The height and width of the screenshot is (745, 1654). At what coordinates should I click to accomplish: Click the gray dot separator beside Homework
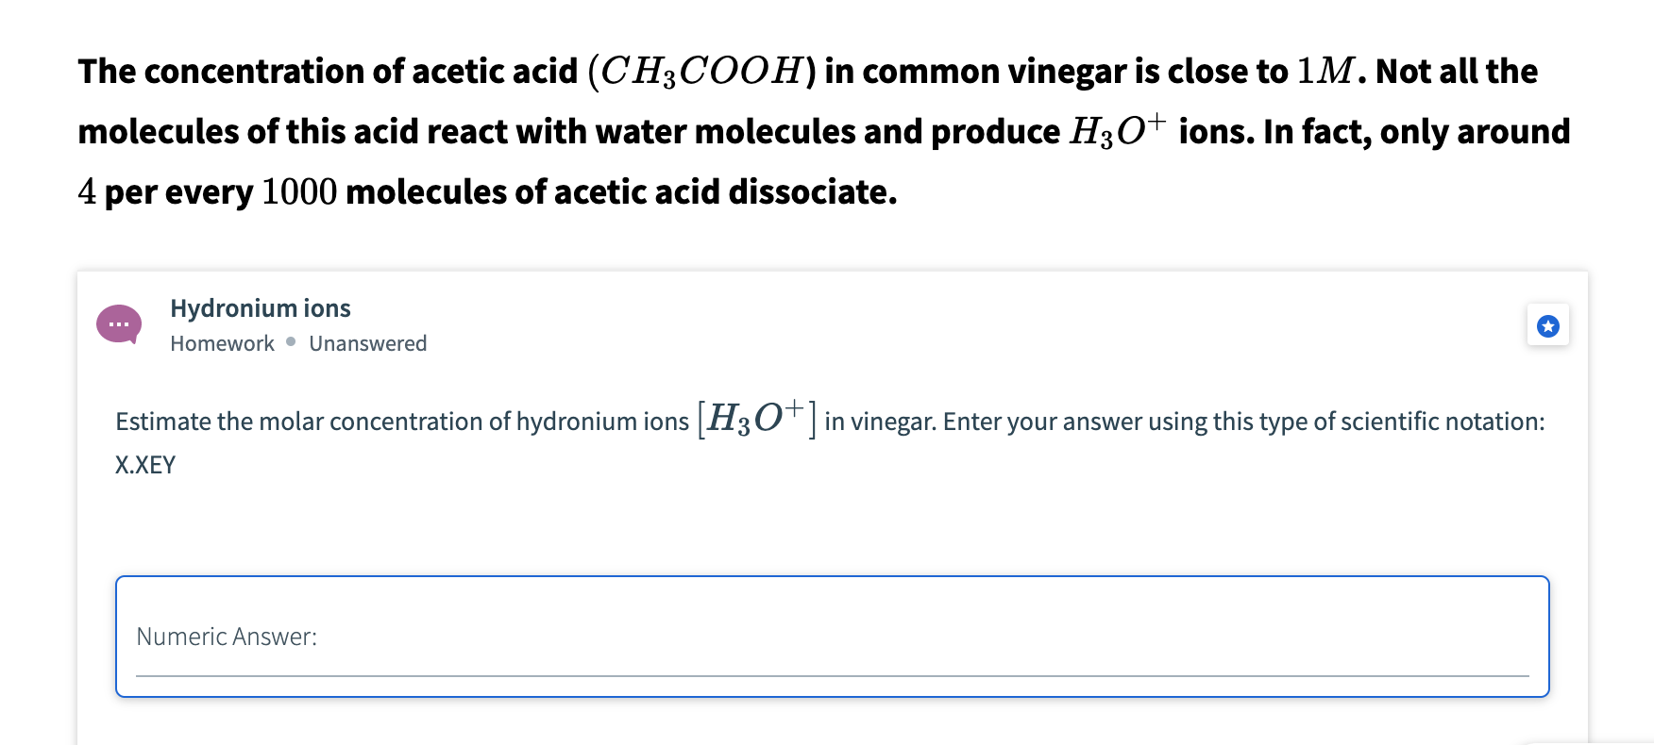coord(291,341)
